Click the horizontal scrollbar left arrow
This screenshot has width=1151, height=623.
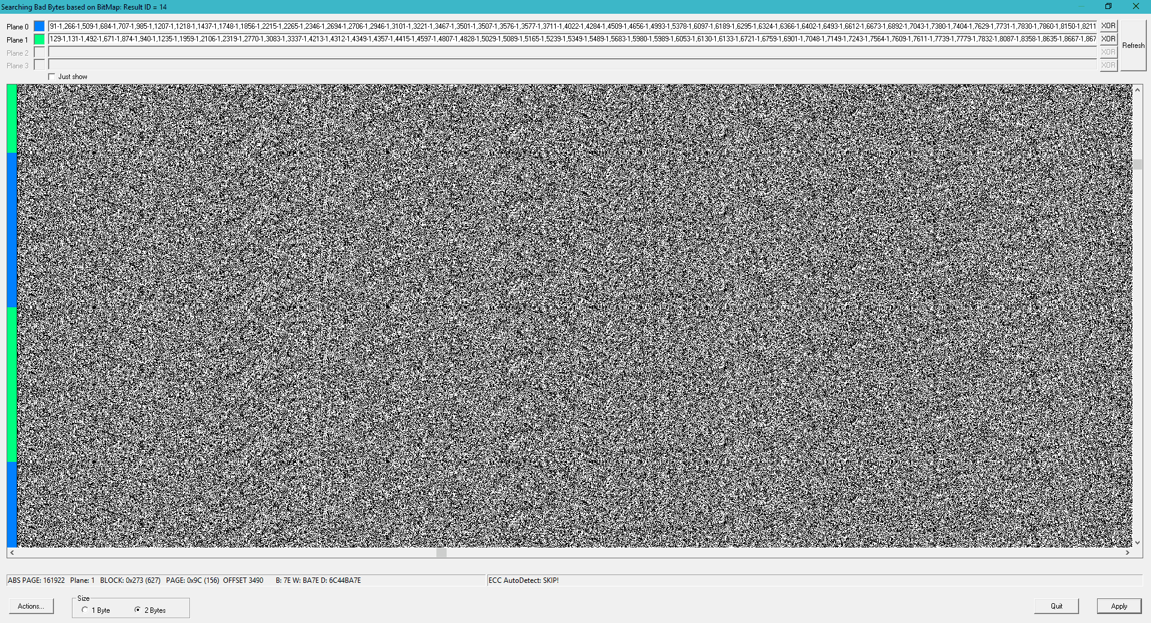tap(12, 552)
